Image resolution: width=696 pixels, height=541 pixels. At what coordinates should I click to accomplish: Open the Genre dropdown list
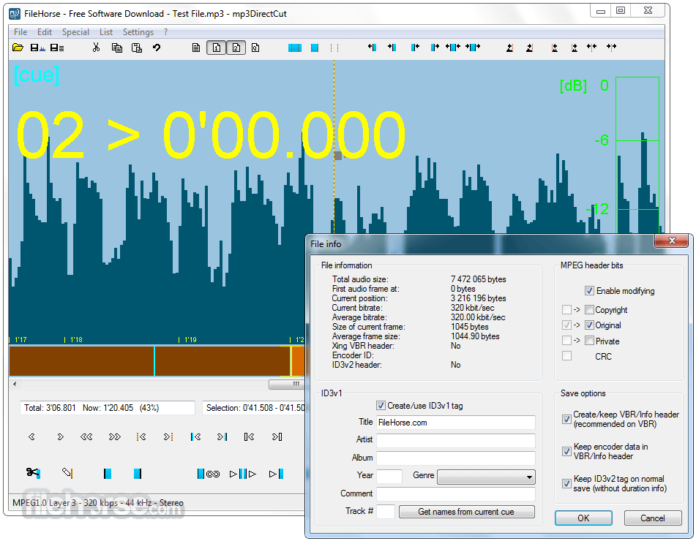pos(486,477)
